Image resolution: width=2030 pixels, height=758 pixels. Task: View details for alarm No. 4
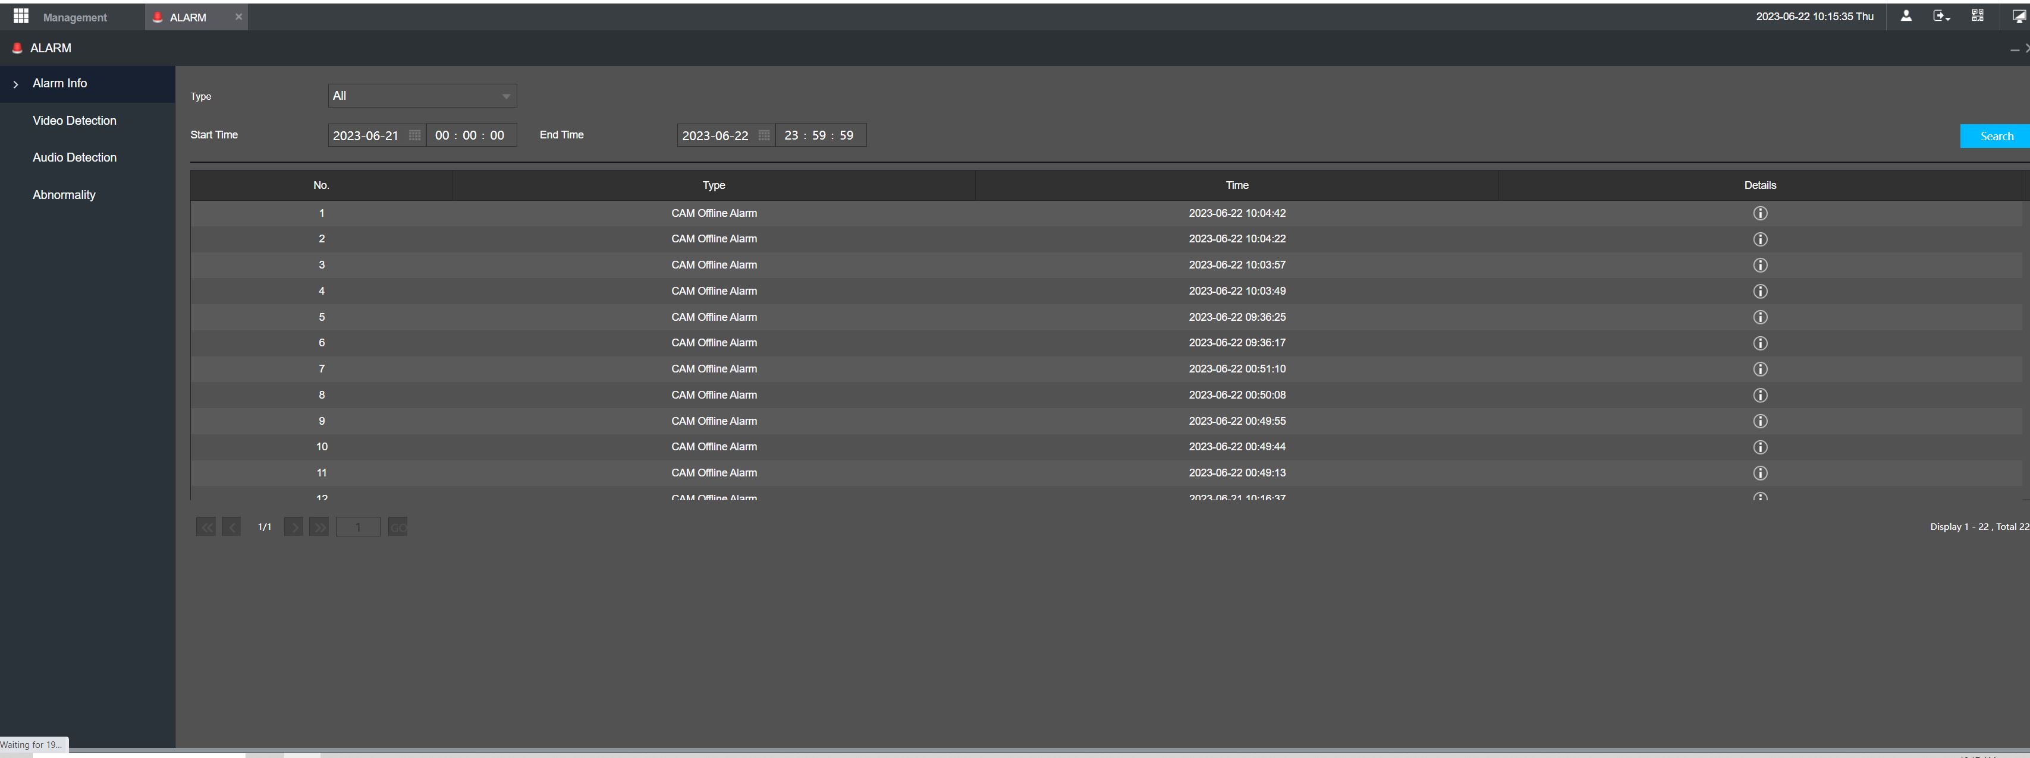[x=1759, y=291]
